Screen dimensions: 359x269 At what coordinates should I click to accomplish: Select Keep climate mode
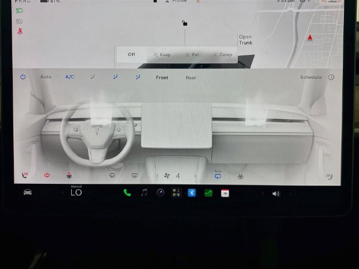click(x=162, y=55)
